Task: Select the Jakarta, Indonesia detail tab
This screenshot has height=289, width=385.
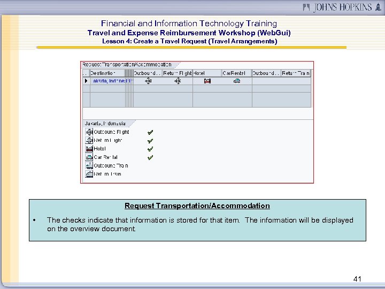Action: (107, 124)
